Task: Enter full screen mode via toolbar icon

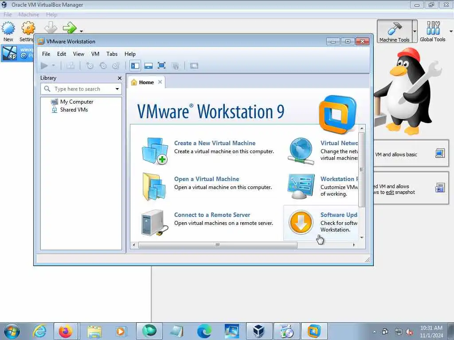Action: coord(161,66)
